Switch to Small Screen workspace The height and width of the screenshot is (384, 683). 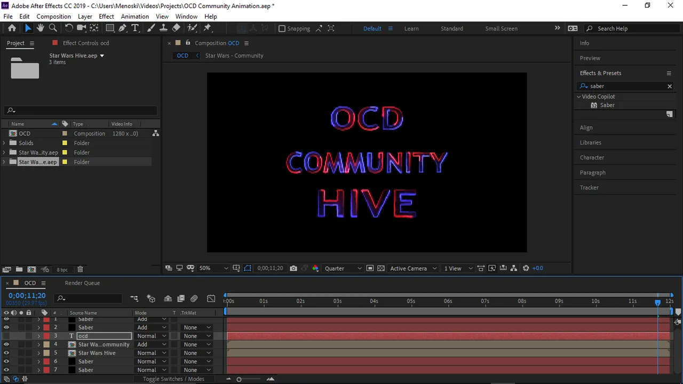pyautogui.click(x=501, y=29)
